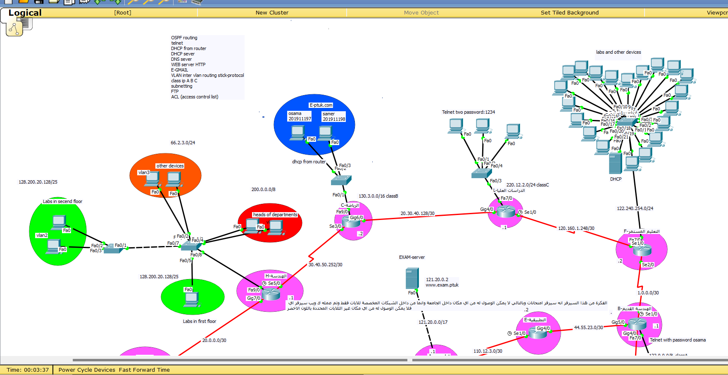The height and width of the screenshot is (375, 728).
Task: Select the switch under the Telnet PCs
Action: [482, 173]
